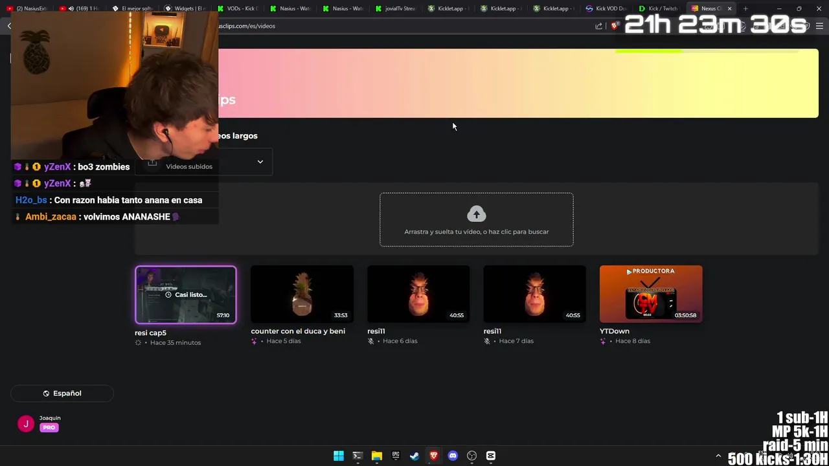The image size is (829, 466).
Task: Open OBS Studio from the taskbar
Action: (472, 456)
